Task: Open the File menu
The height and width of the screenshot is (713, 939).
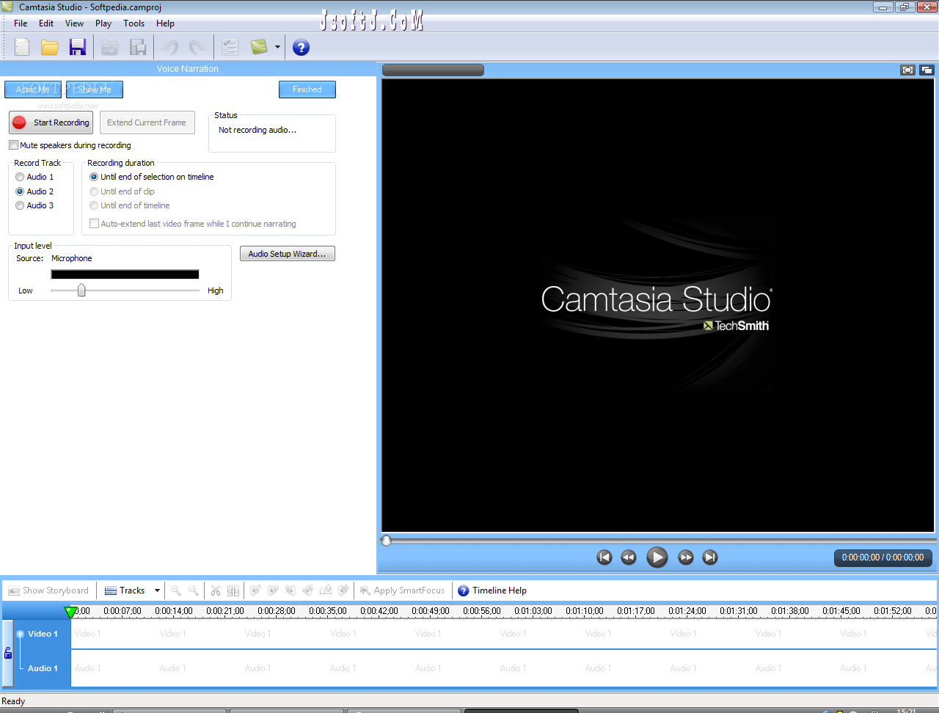Action: tap(21, 23)
